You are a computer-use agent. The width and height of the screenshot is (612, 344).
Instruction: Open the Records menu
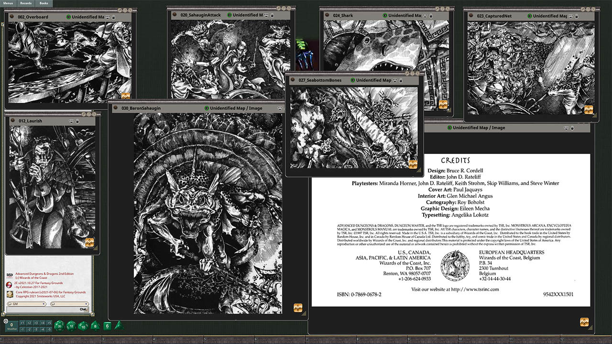pyautogui.click(x=26, y=3)
